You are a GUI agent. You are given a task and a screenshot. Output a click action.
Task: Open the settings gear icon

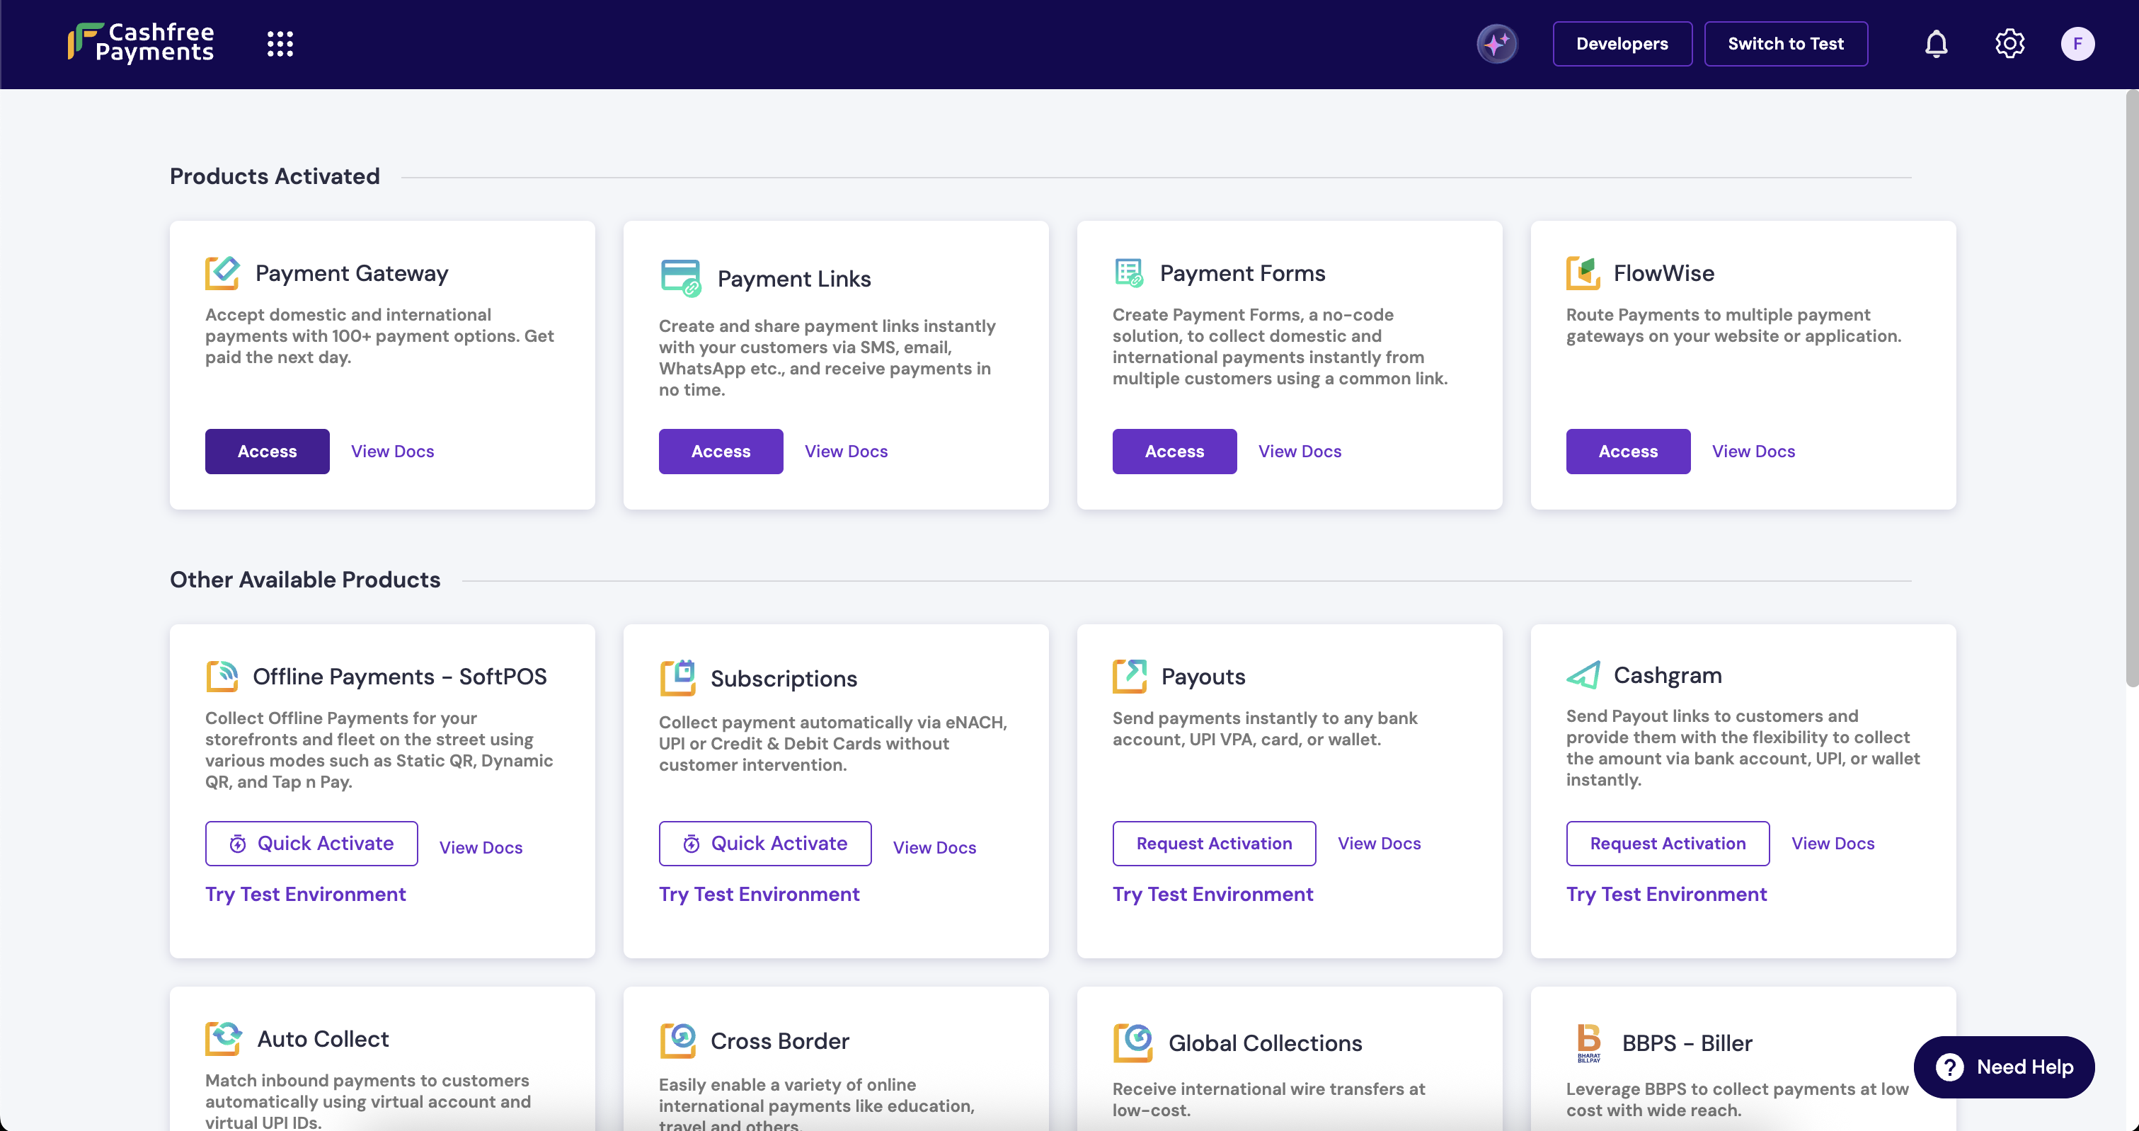(2009, 44)
